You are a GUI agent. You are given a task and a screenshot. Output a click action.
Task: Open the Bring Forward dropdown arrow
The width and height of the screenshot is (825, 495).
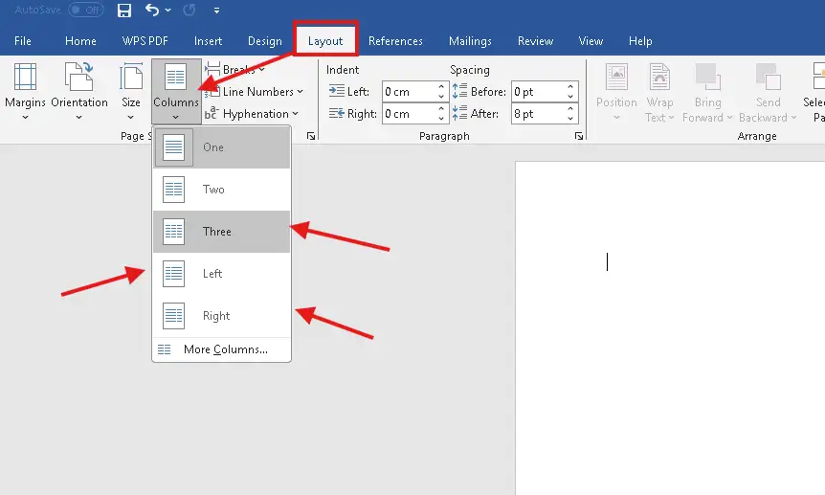[x=729, y=118]
